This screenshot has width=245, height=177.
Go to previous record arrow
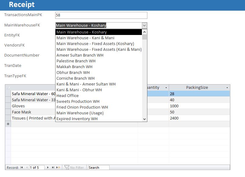point(27,168)
